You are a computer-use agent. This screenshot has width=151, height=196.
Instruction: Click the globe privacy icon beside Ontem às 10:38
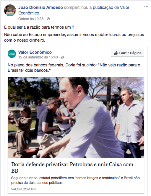(x=48, y=19)
